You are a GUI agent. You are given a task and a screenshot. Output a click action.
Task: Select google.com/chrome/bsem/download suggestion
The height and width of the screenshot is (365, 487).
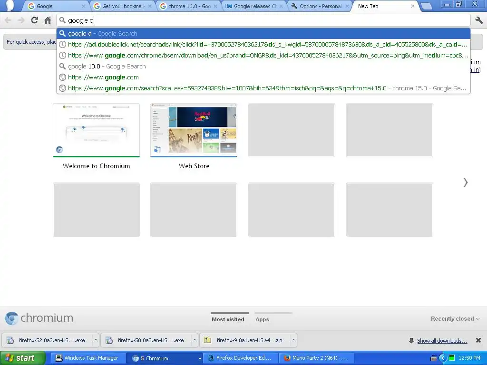[263, 55]
